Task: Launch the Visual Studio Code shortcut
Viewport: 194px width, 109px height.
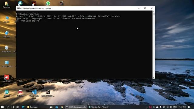Action: click(x=34, y=94)
